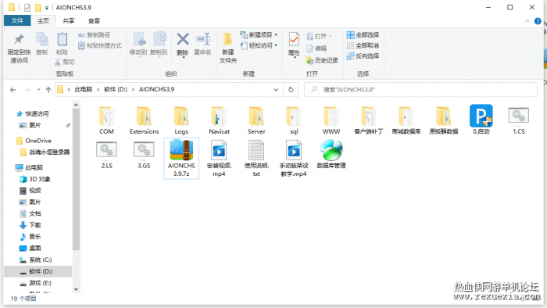The height and width of the screenshot is (308, 547).
Task: Select the 3.GS batch file
Action: 144,155
